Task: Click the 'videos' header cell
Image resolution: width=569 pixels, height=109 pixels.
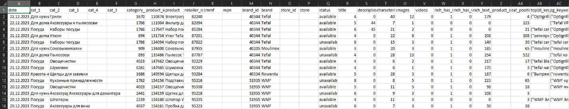Action: click(x=424, y=10)
